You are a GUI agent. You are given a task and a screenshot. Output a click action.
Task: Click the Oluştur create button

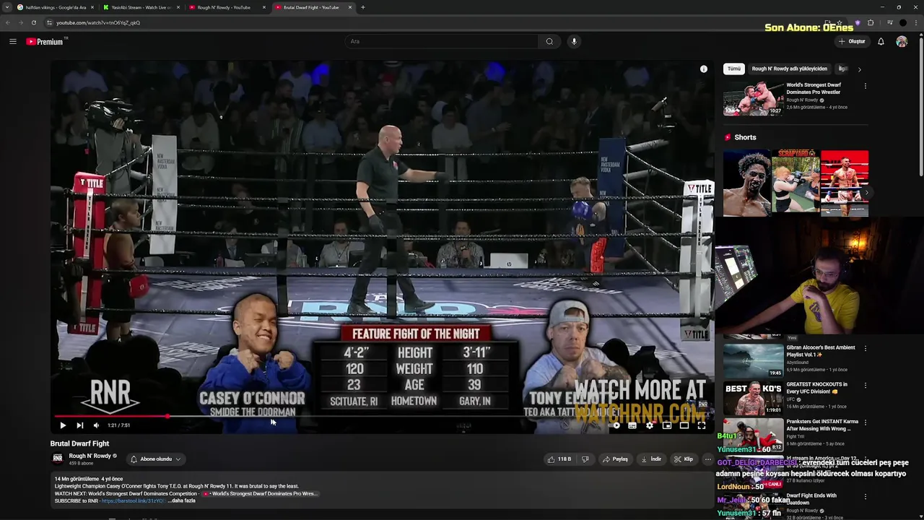(x=852, y=41)
